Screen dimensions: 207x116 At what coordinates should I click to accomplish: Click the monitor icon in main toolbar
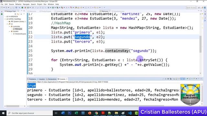16,7
